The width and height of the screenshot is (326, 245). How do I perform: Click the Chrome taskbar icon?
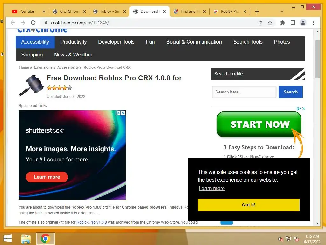pyautogui.click(x=45, y=239)
